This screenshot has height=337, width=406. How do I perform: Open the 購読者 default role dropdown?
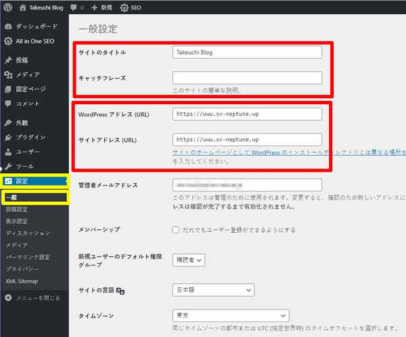click(189, 260)
